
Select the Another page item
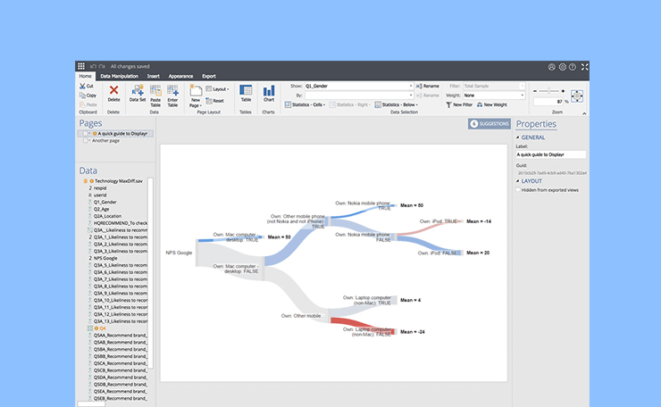[x=105, y=140]
